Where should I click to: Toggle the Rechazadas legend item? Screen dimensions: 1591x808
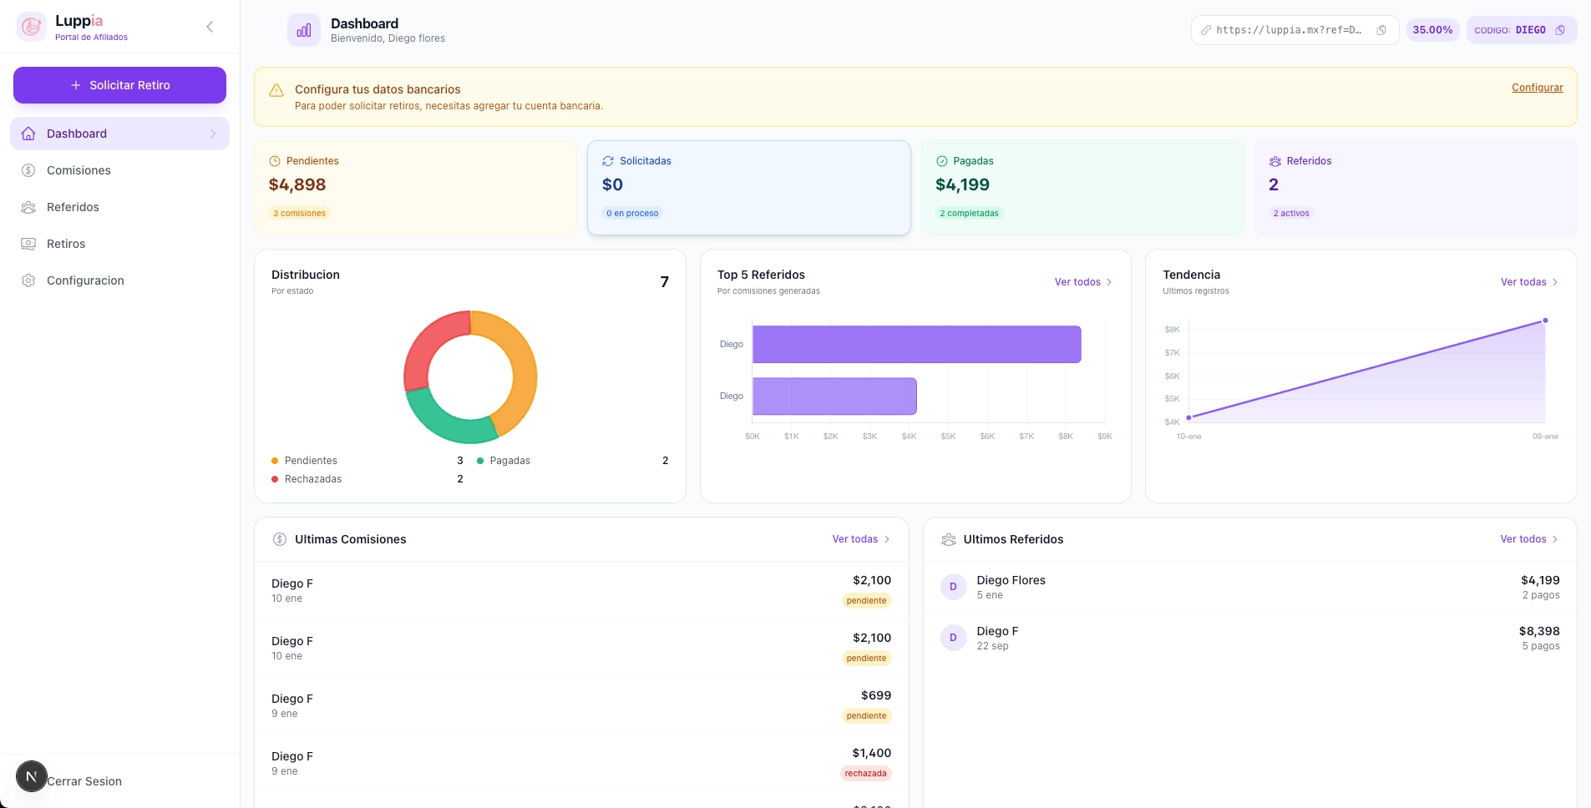tap(312, 479)
